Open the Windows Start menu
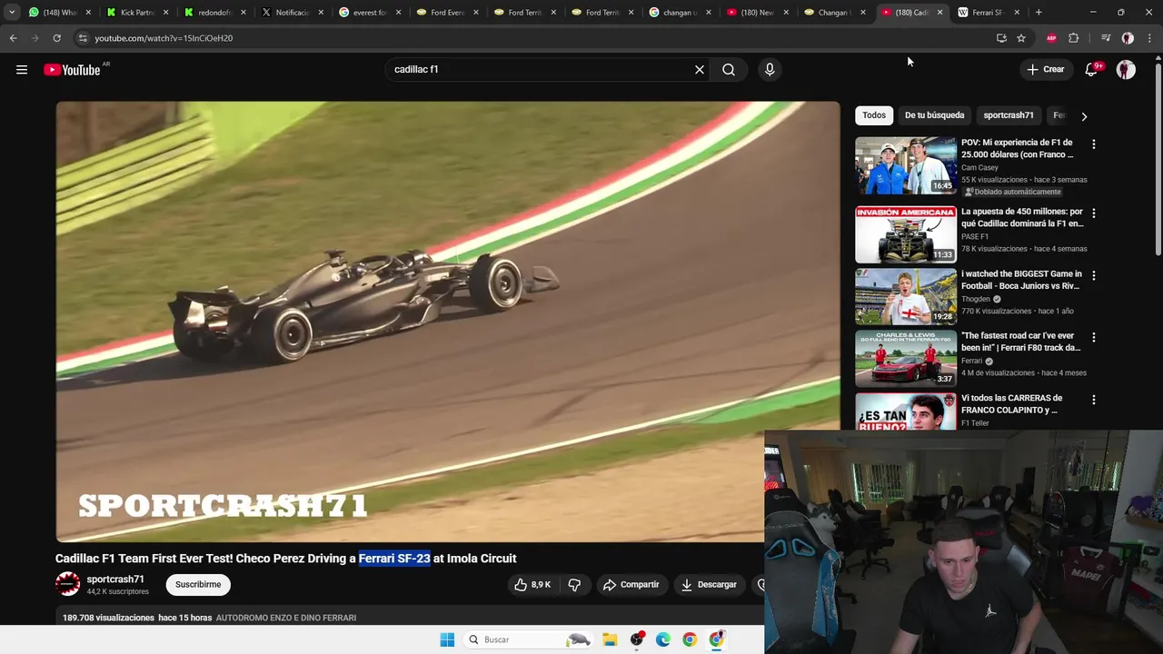 tap(447, 639)
